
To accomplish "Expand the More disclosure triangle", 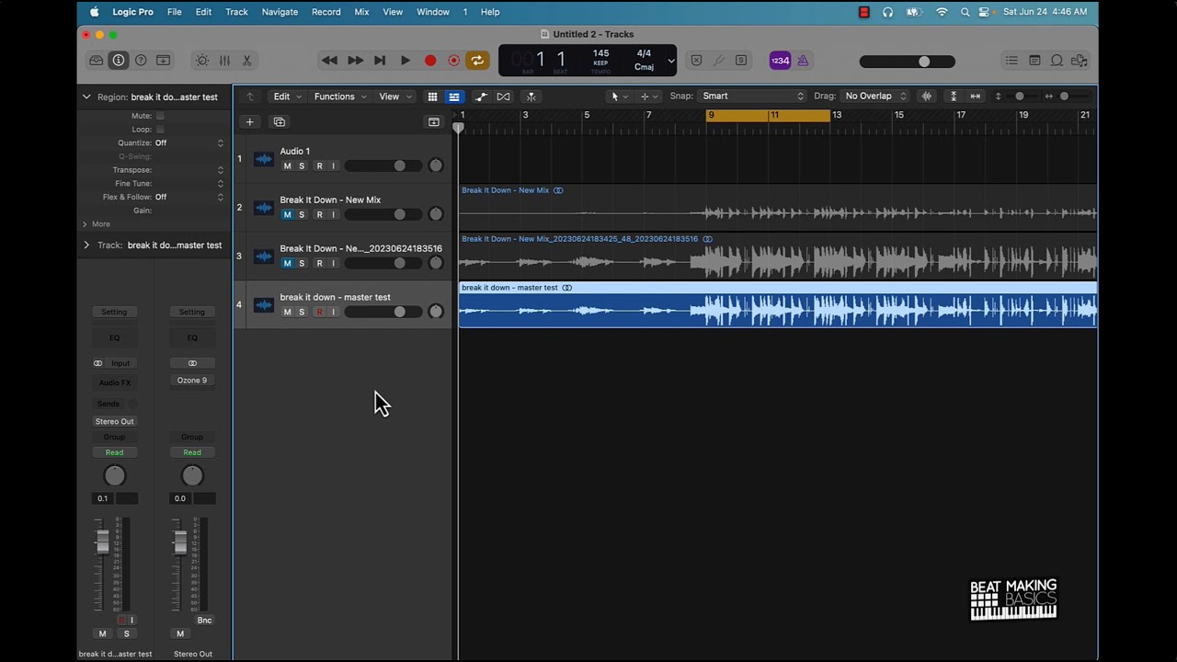I will coord(85,223).
